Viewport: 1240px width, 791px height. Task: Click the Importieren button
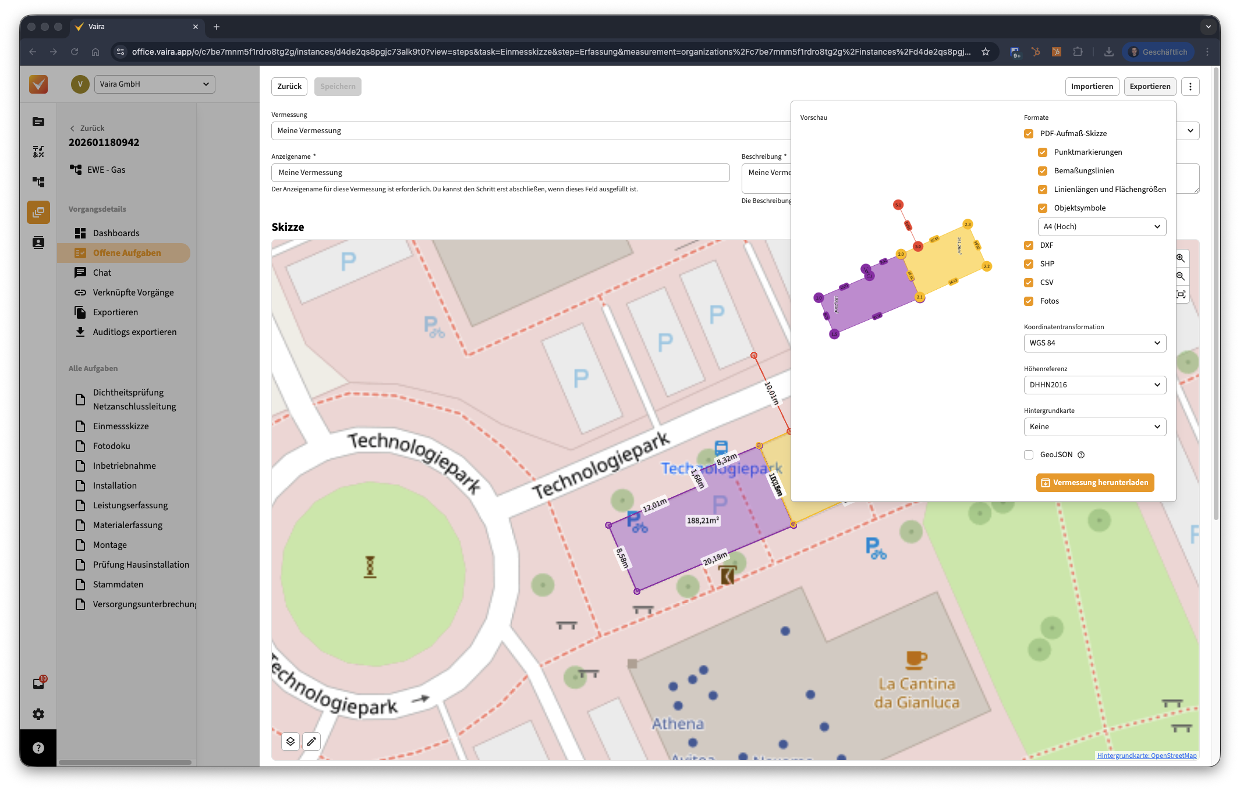pos(1092,87)
